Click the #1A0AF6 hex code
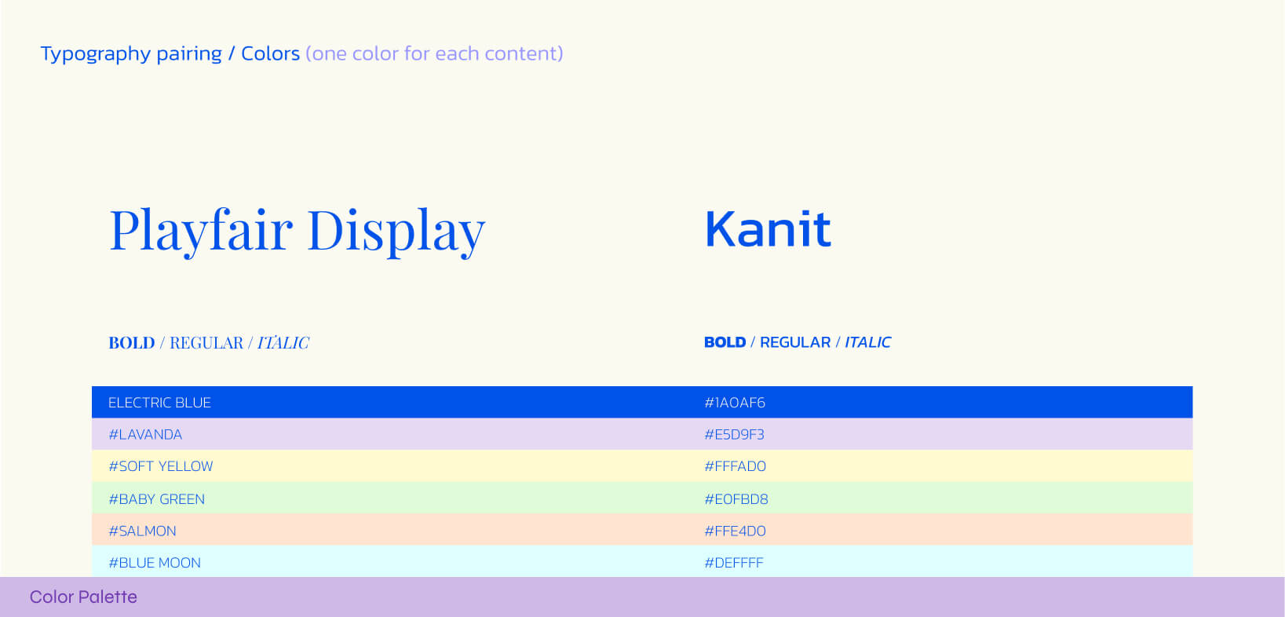The height and width of the screenshot is (617, 1285). 735,403
